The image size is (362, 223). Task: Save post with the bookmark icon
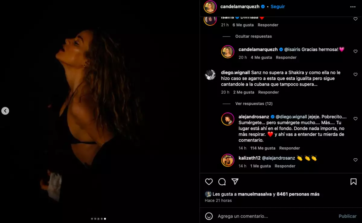point(354,182)
